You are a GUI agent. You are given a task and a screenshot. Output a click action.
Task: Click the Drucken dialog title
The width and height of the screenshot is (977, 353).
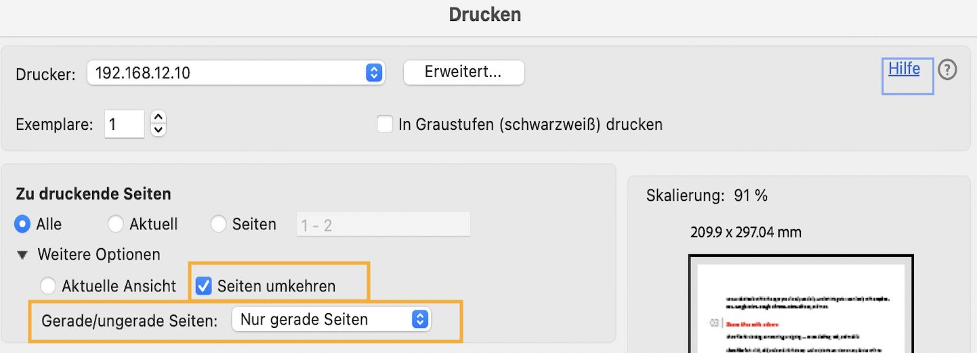(485, 15)
